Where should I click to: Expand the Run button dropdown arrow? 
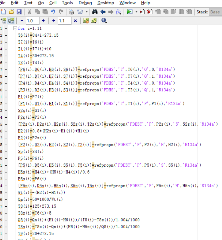(x=136, y=12)
